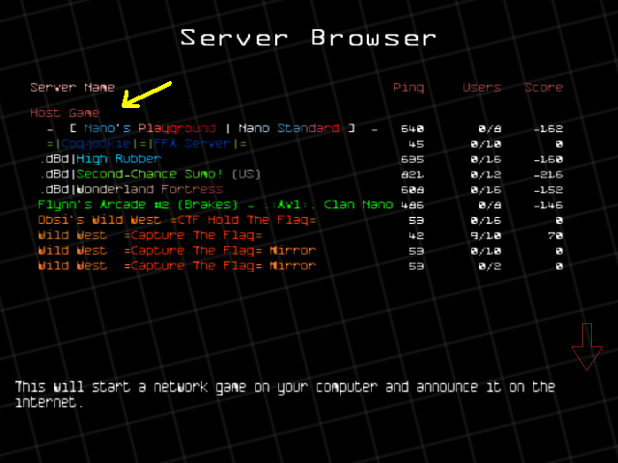Click the yellow arrow pointing at Host Game
Viewport: 618px width, 463px height.
(x=146, y=95)
